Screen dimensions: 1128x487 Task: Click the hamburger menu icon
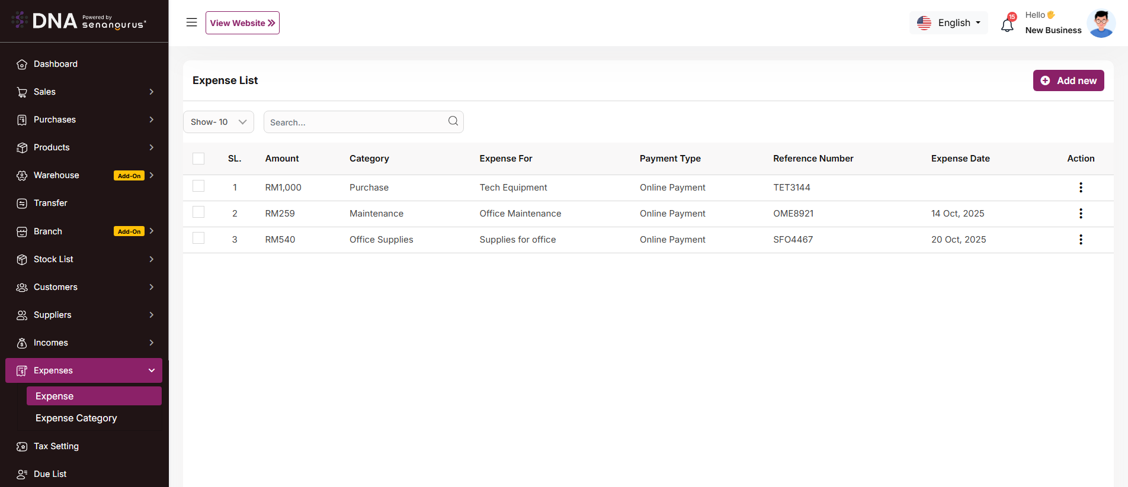191,22
